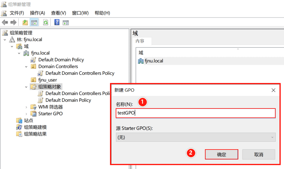The image size is (284, 169).
Task: Click the Forward arrow toolbar icon
Action: tap(14, 22)
